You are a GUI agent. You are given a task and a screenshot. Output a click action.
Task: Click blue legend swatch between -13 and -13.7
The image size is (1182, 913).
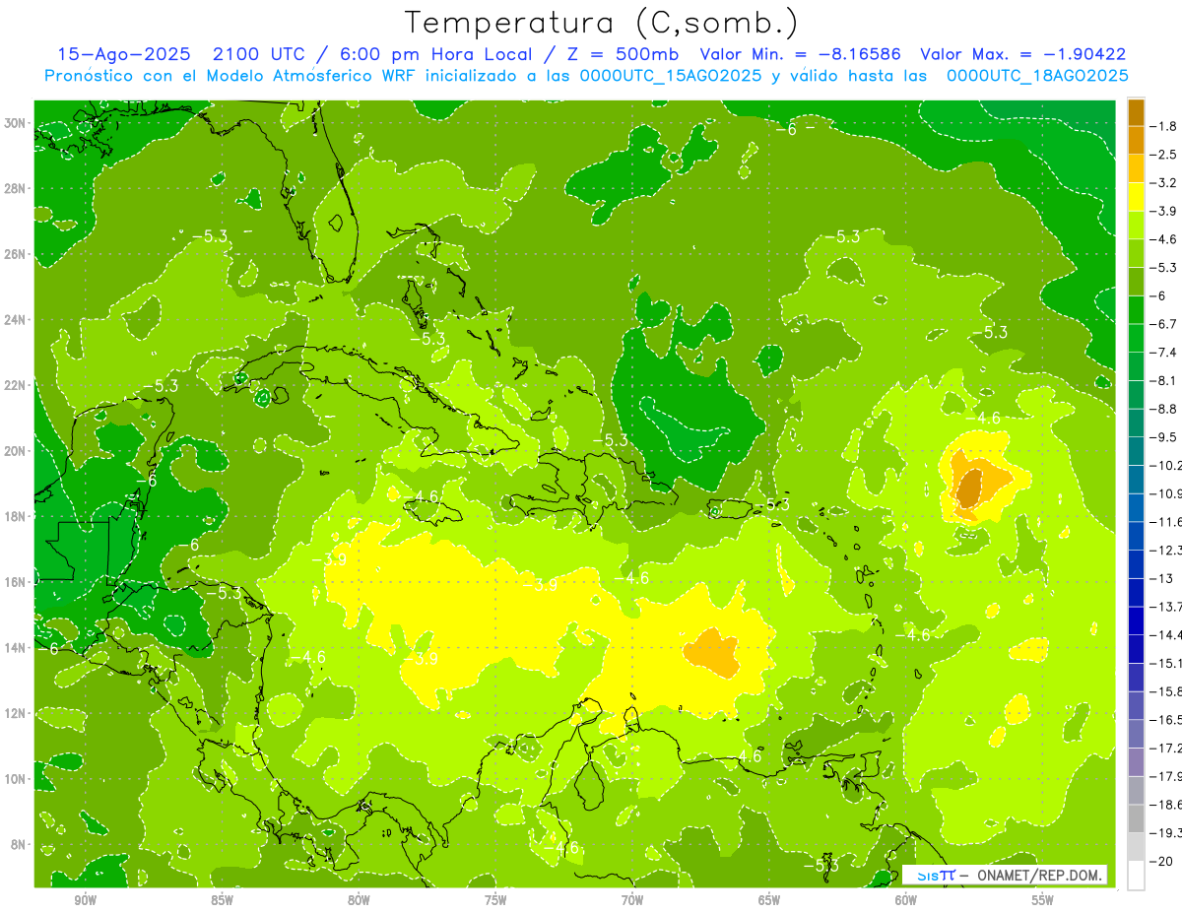(1136, 593)
